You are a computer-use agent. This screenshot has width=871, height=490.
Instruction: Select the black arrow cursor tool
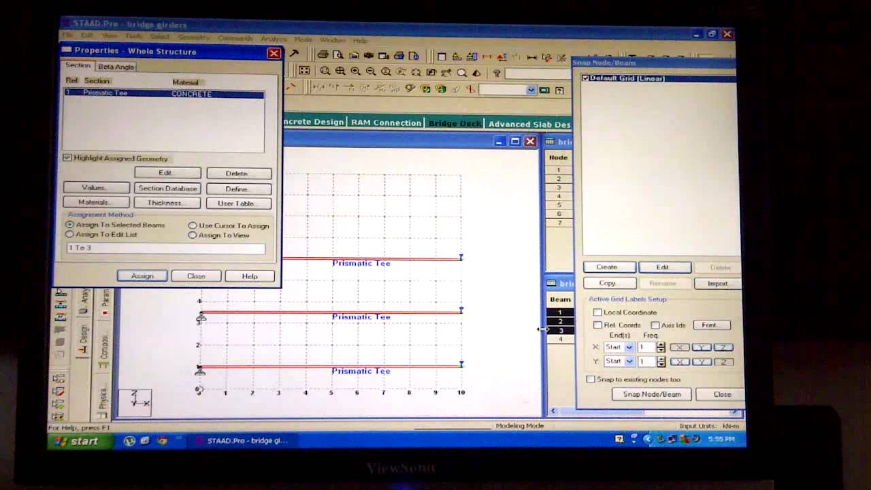pos(294,53)
